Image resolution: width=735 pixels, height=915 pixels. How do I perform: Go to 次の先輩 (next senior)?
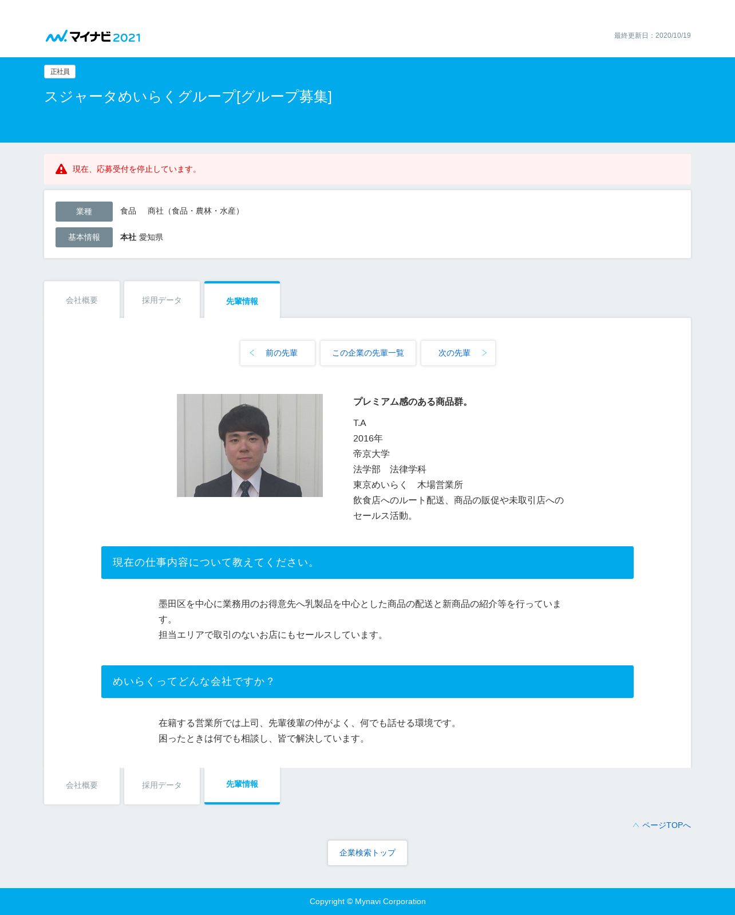click(459, 353)
